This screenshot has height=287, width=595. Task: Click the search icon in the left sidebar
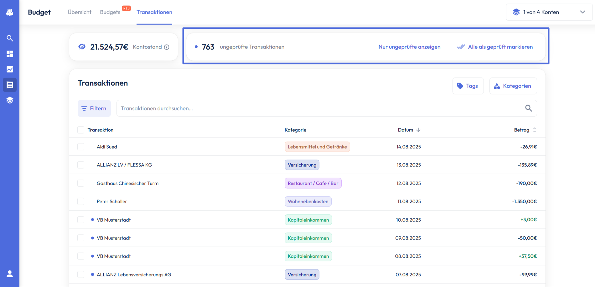[x=10, y=38]
